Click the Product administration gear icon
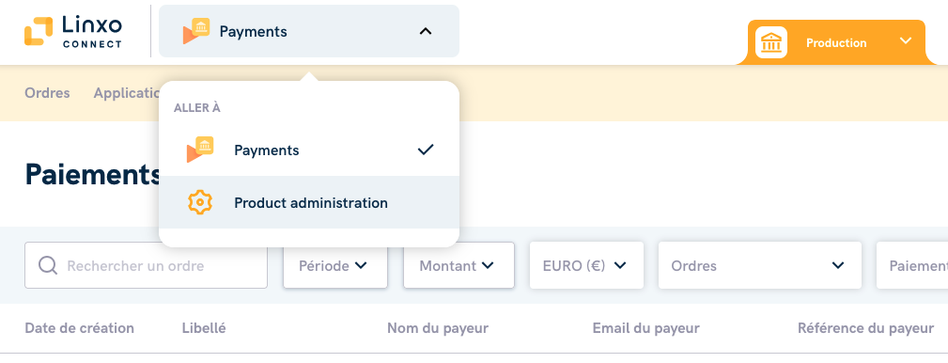 coord(199,203)
